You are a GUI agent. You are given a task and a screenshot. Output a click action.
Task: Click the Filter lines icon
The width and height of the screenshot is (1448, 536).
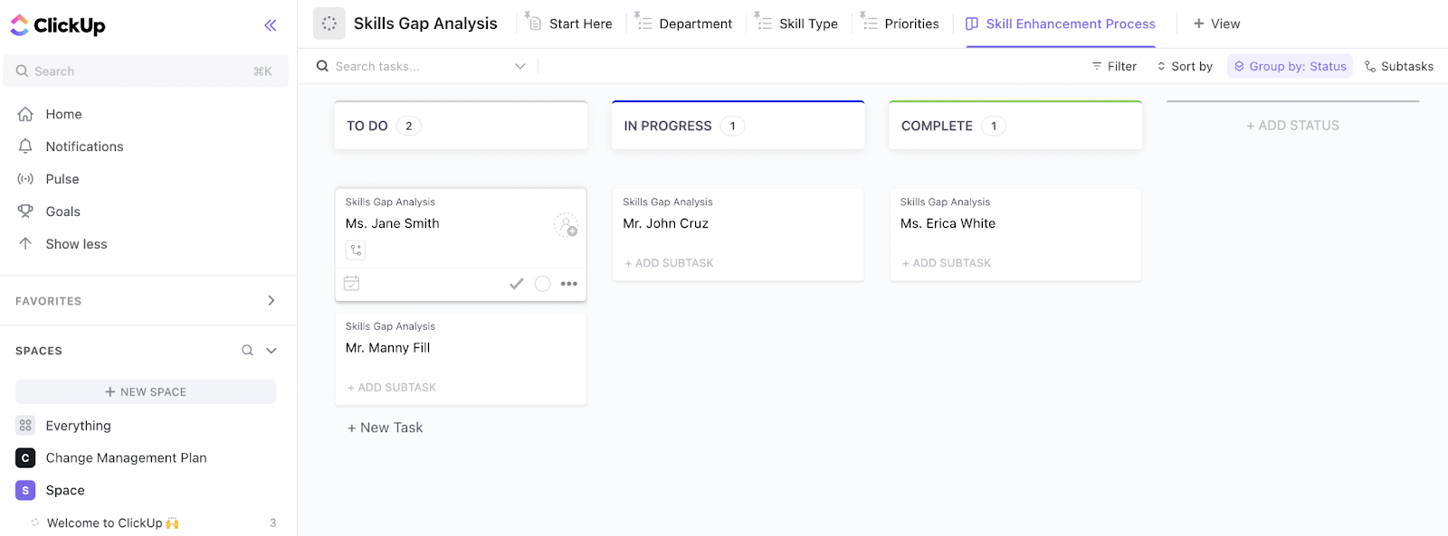pyautogui.click(x=1097, y=66)
